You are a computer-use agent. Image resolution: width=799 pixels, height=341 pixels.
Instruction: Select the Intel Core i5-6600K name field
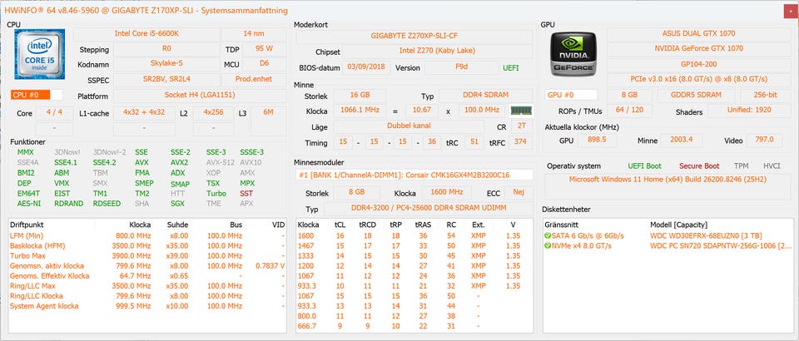click(x=146, y=34)
